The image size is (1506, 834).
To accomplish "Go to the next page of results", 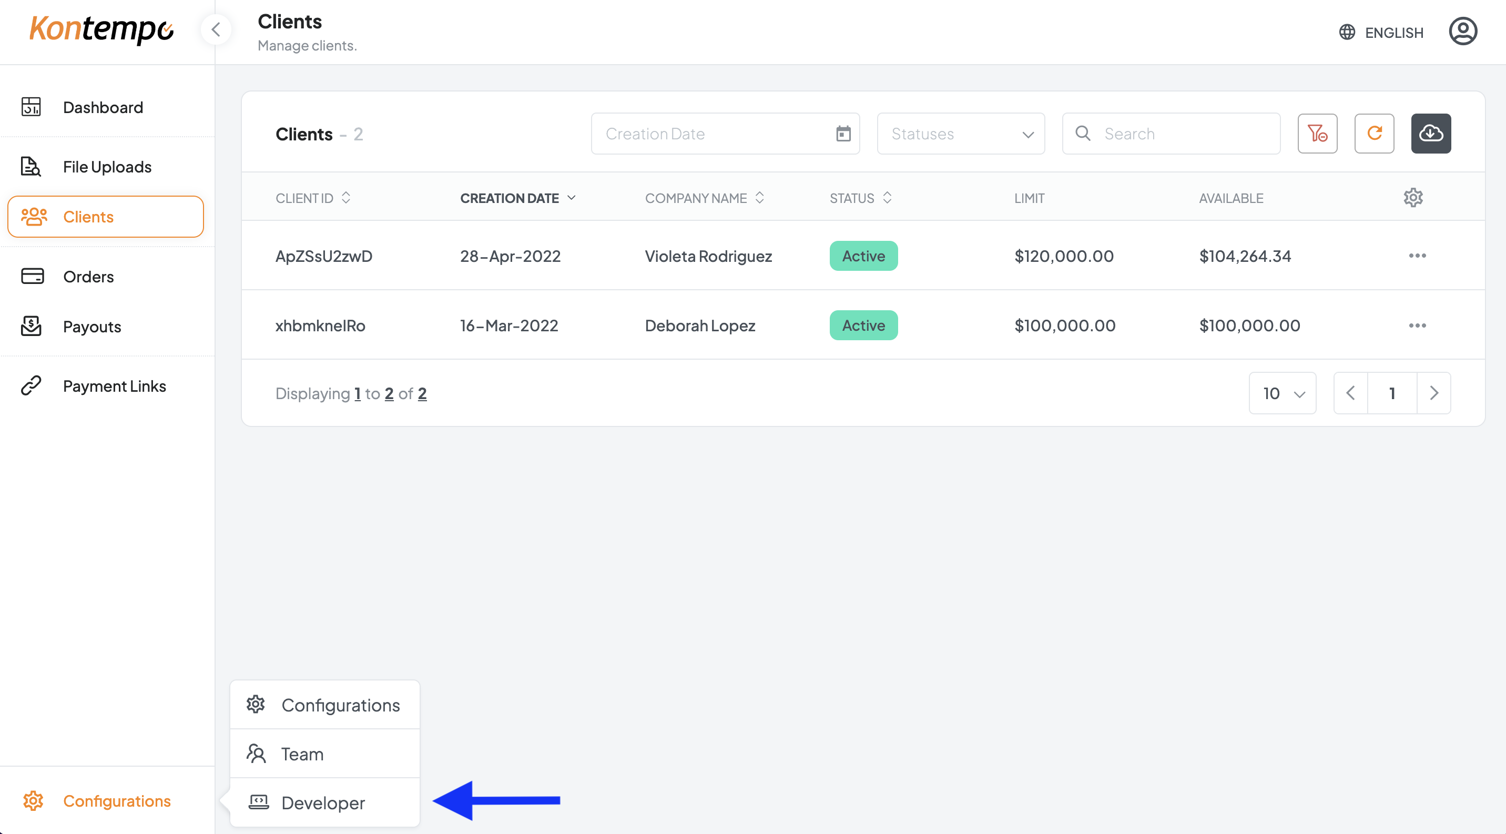I will [x=1433, y=393].
